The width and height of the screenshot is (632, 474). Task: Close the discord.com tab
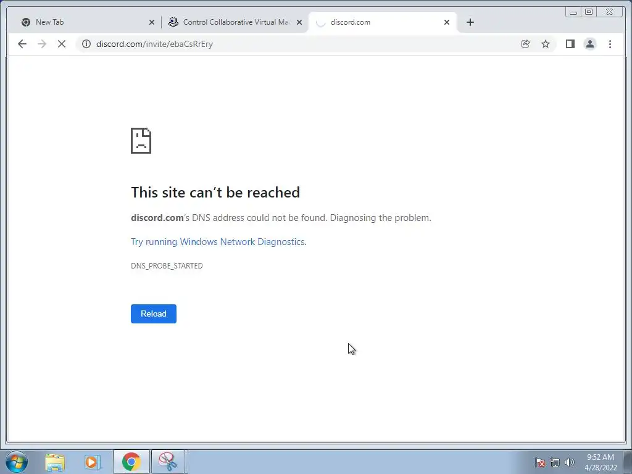click(447, 22)
